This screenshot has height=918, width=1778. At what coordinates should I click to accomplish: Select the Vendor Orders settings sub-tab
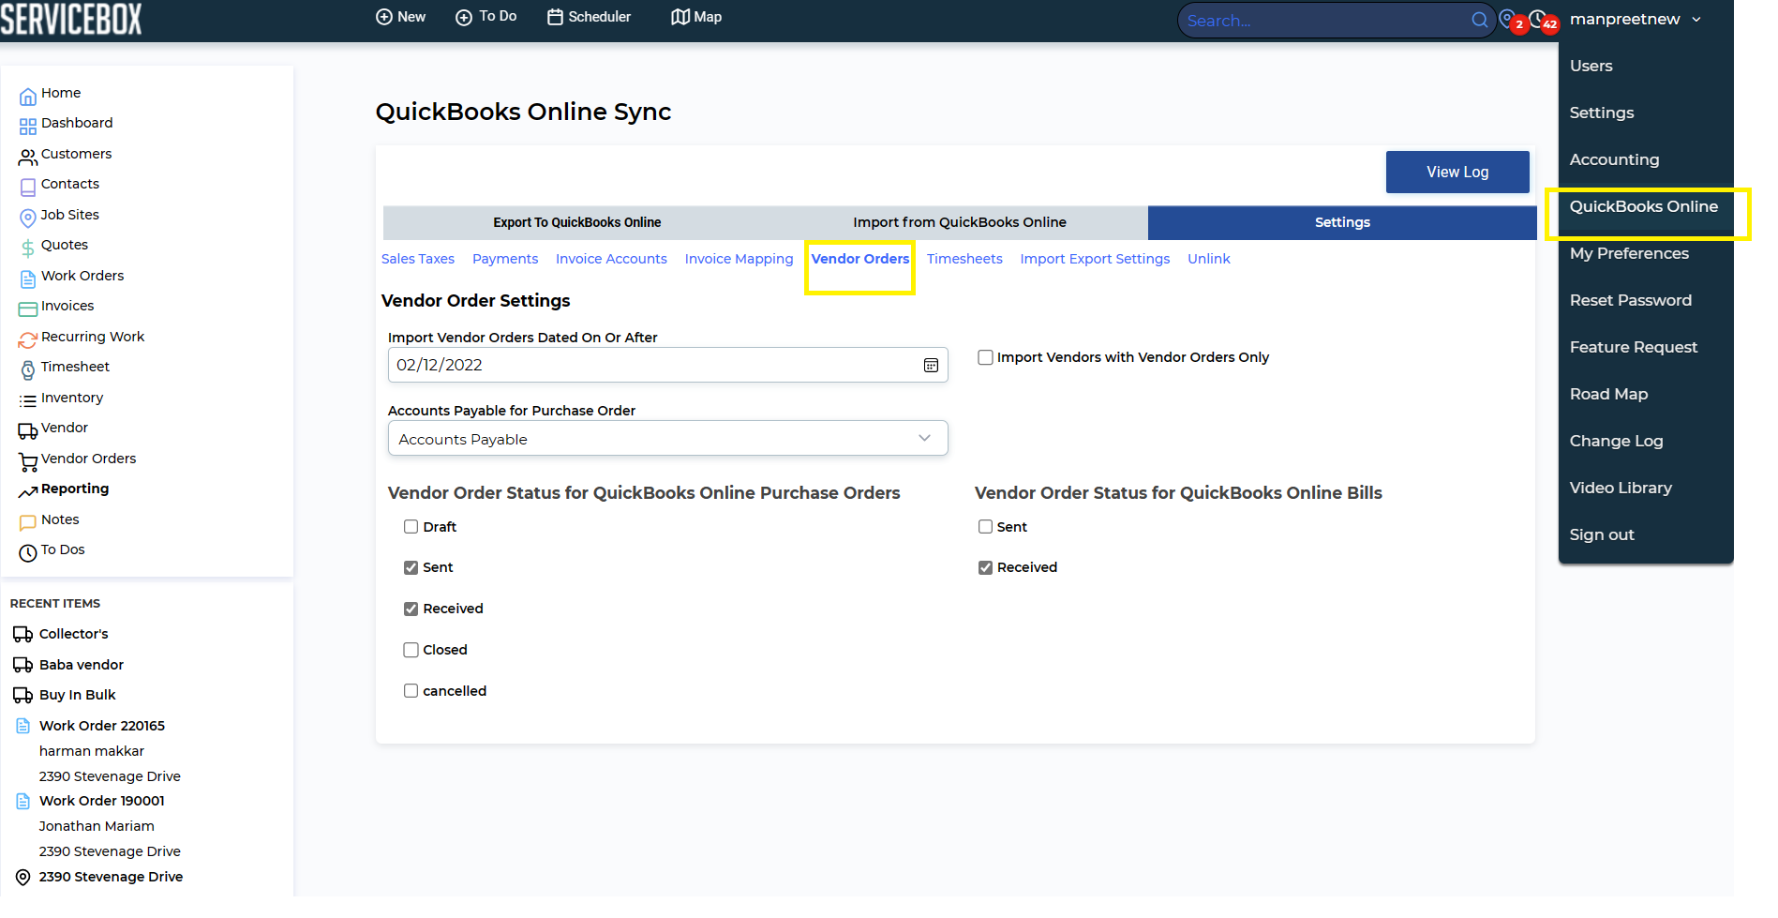860,259
